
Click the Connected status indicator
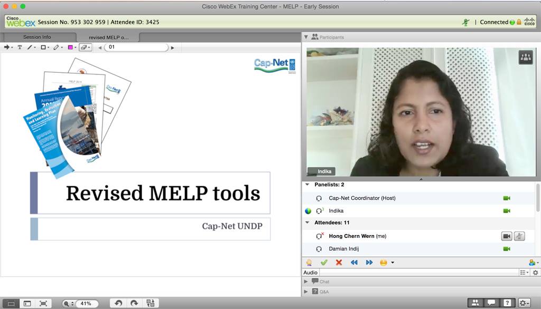(x=497, y=22)
